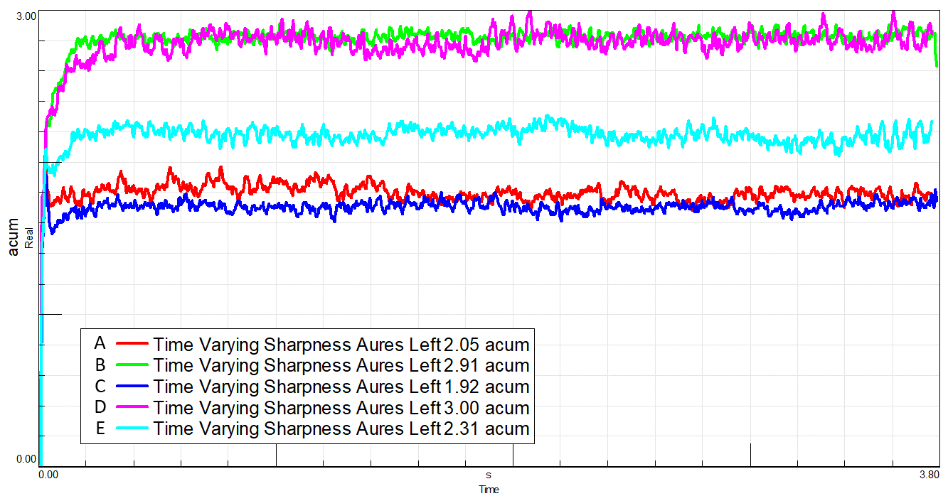Click the 'Time' label below the X axis
The image size is (948, 496).
pyautogui.click(x=489, y=489)
